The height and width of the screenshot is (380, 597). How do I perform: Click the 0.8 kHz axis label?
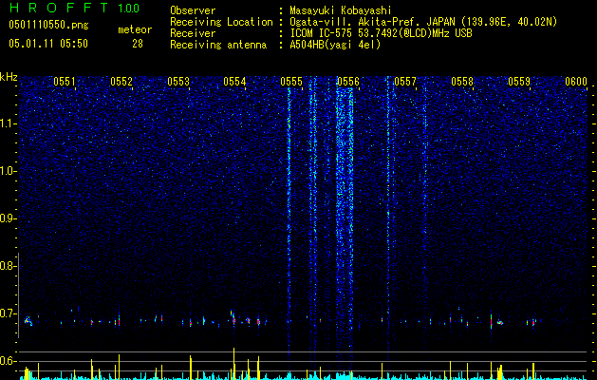9,266
